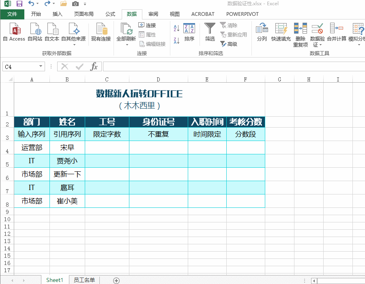
Task: Open customize quick access toolbar dropdown
Action: click(x=85, y=4)
